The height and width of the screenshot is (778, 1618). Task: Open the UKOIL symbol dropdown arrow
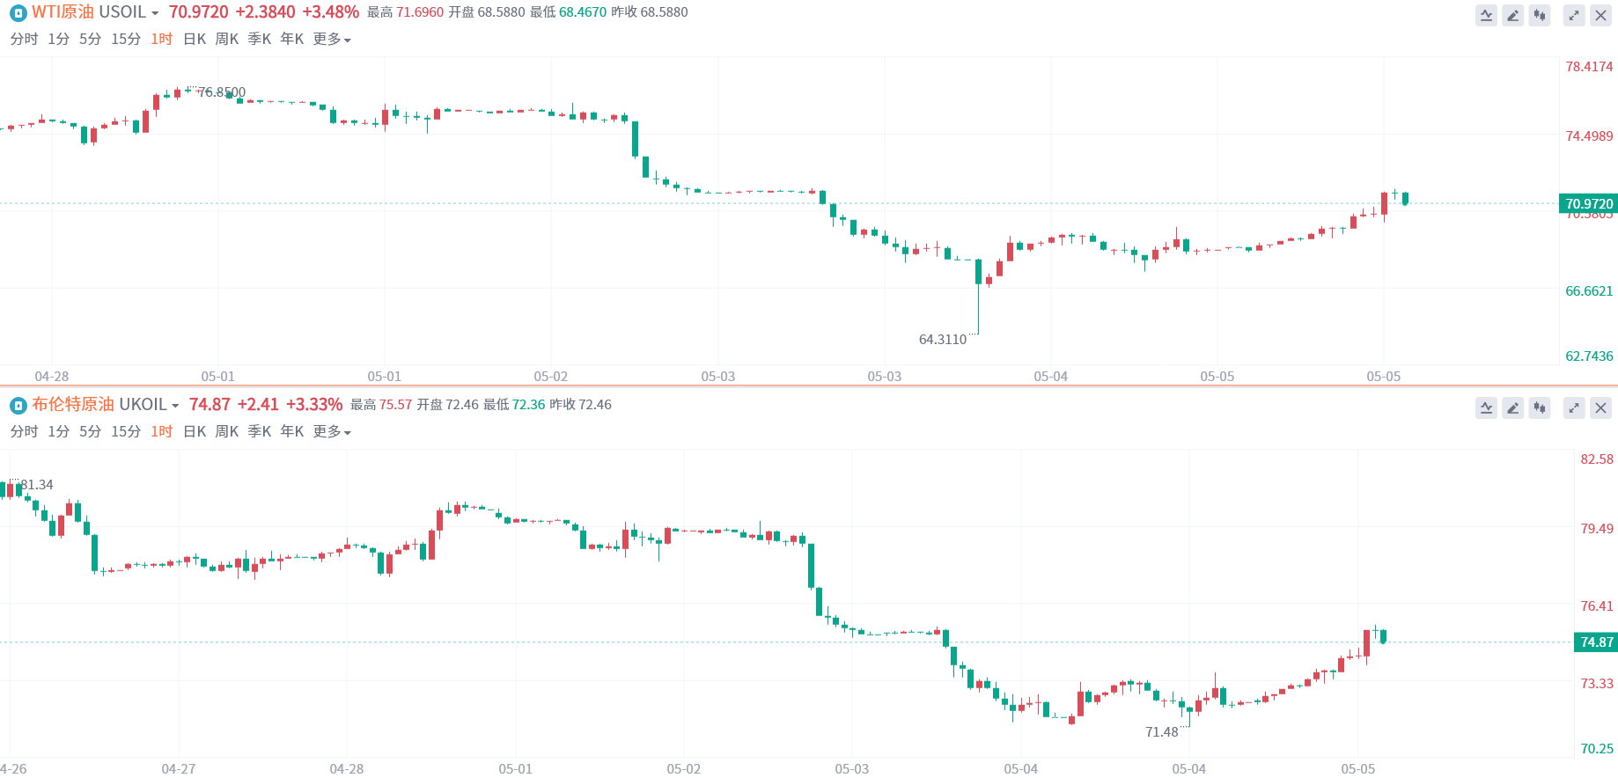175,406
